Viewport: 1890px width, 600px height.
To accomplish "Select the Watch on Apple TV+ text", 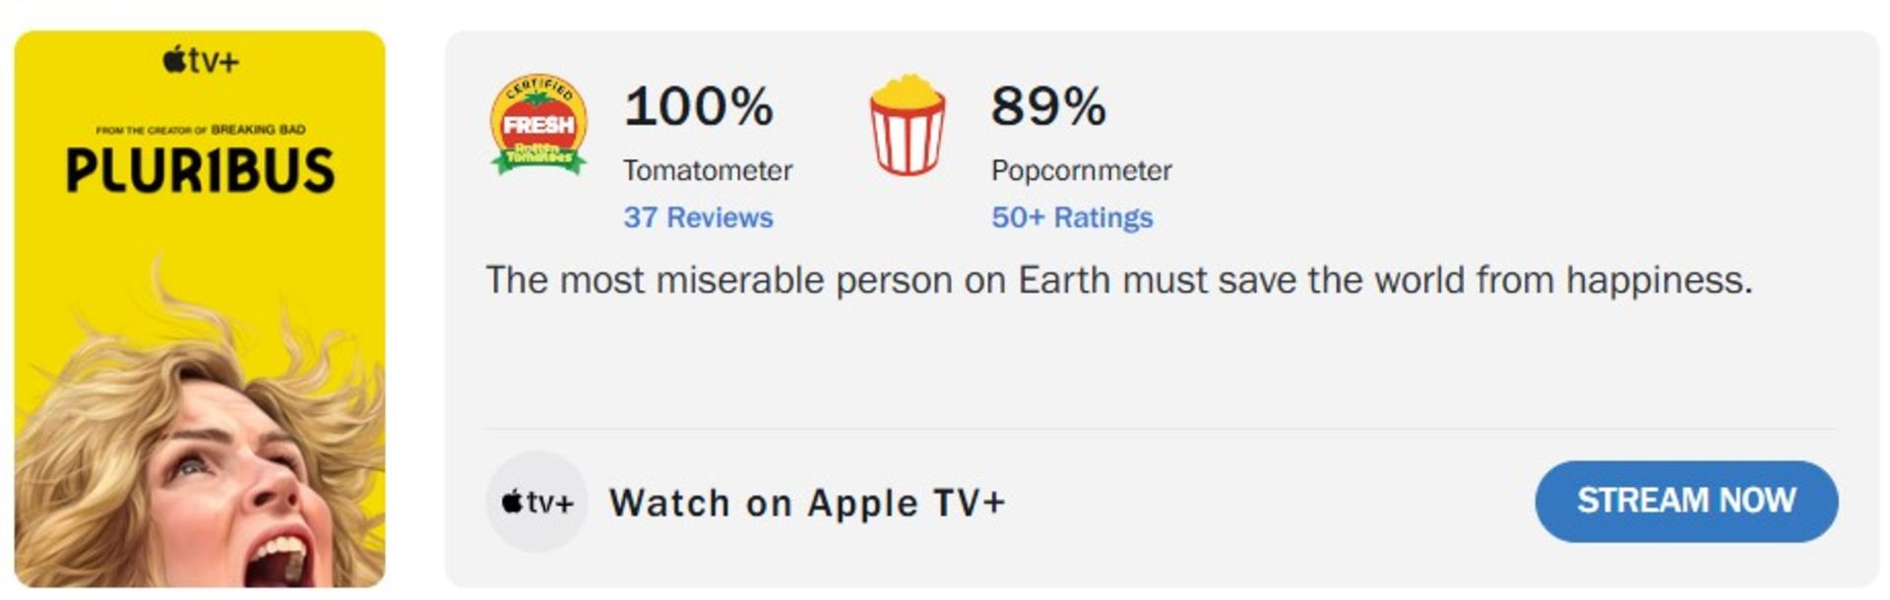I will coord(807,503).
